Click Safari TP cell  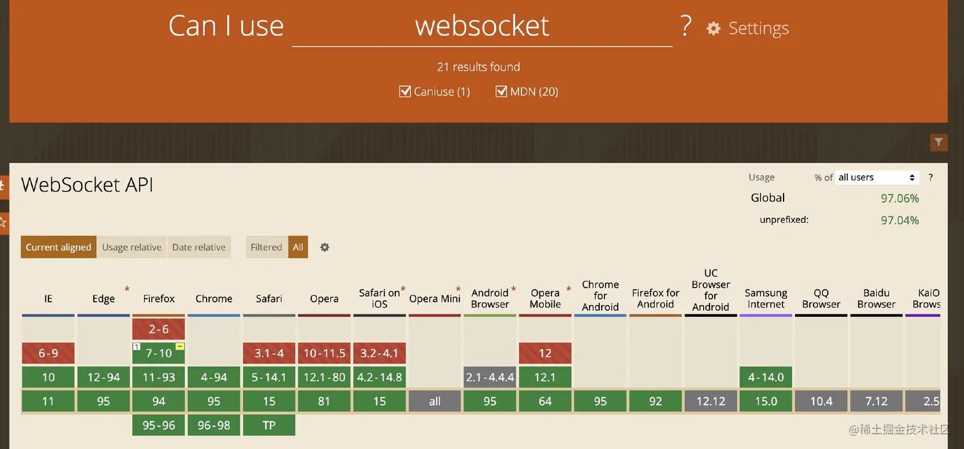[x=269, y=425]
